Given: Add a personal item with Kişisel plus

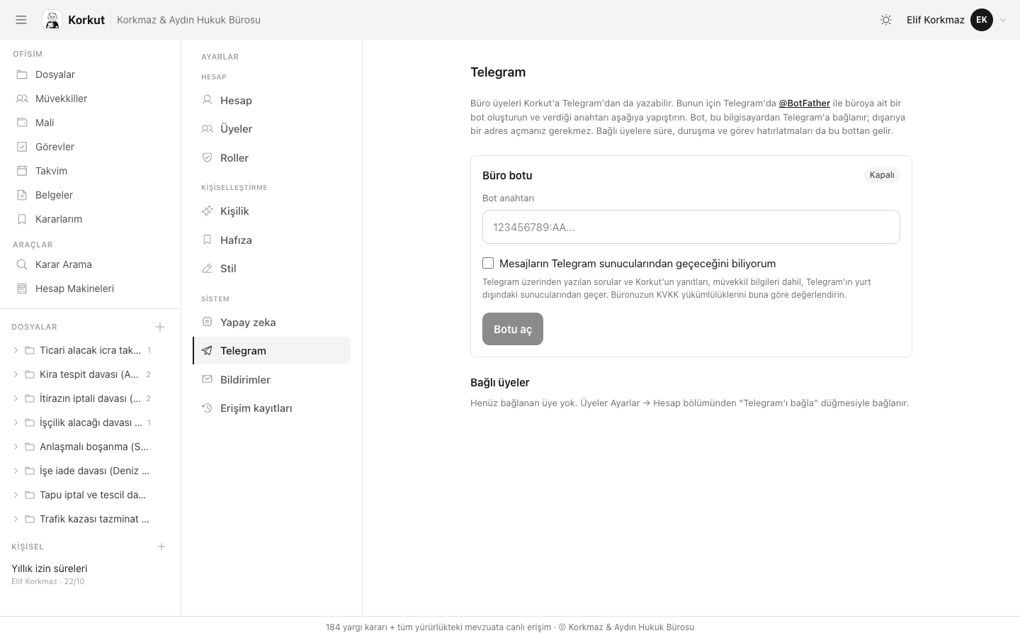Looking at the screenshot, I should tap(161, 547).
